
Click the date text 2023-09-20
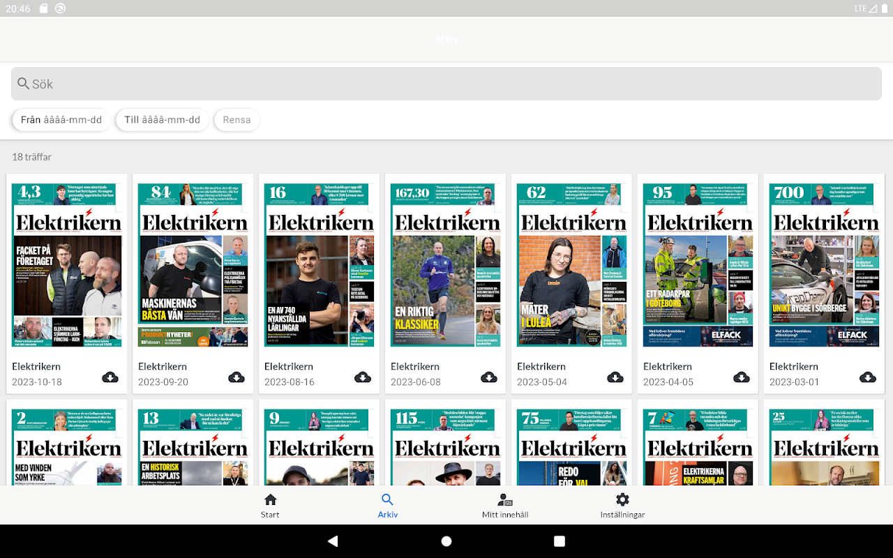click(163, 382)
